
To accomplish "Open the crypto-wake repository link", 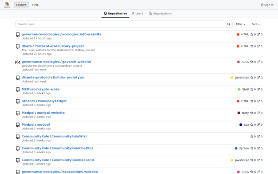I will (49, 89).
